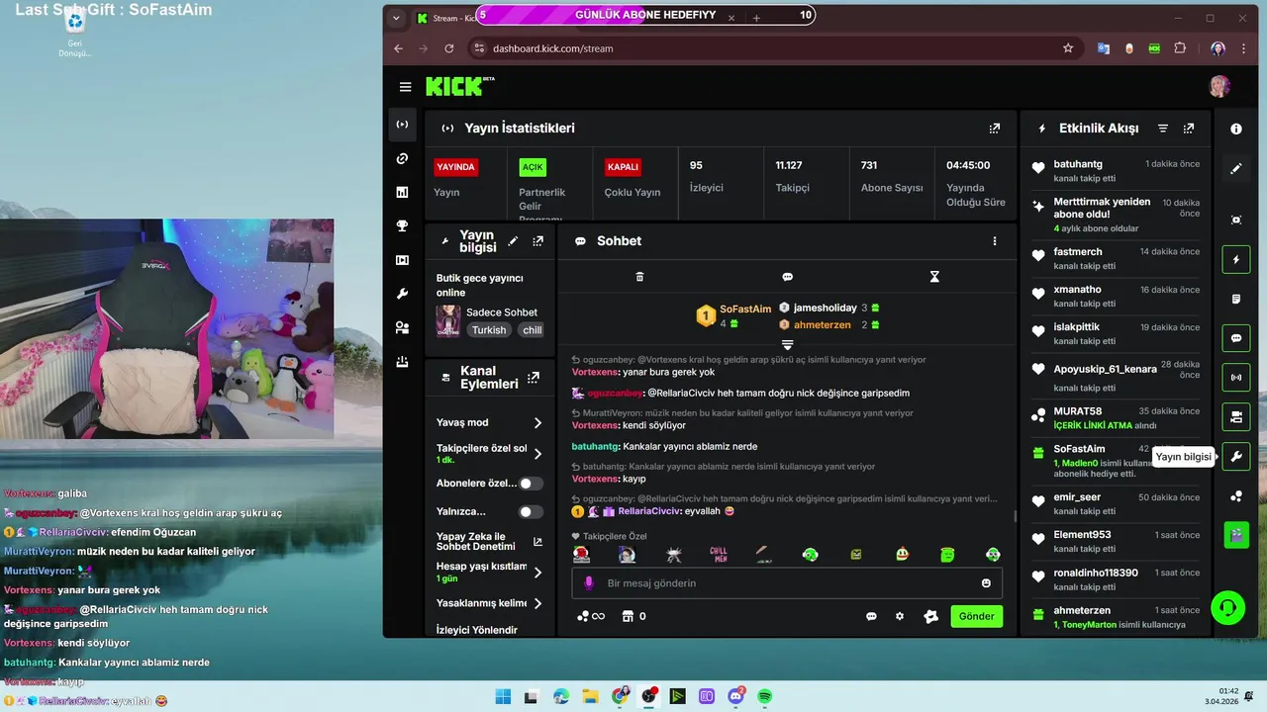Click the Turkish tag in stream info

click(489, 330)
